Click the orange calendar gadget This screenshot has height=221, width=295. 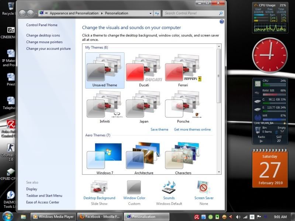tap(270, 168)
